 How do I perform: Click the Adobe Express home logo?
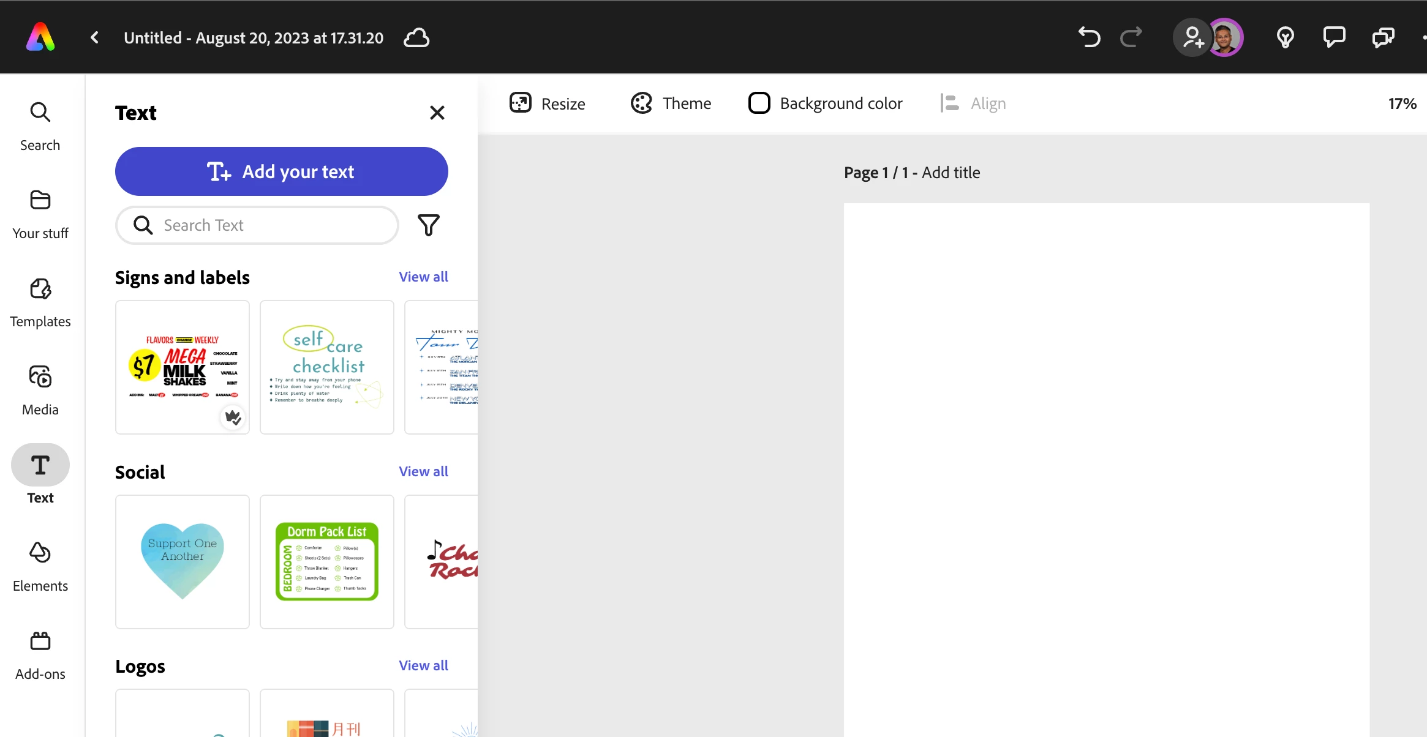40,37
